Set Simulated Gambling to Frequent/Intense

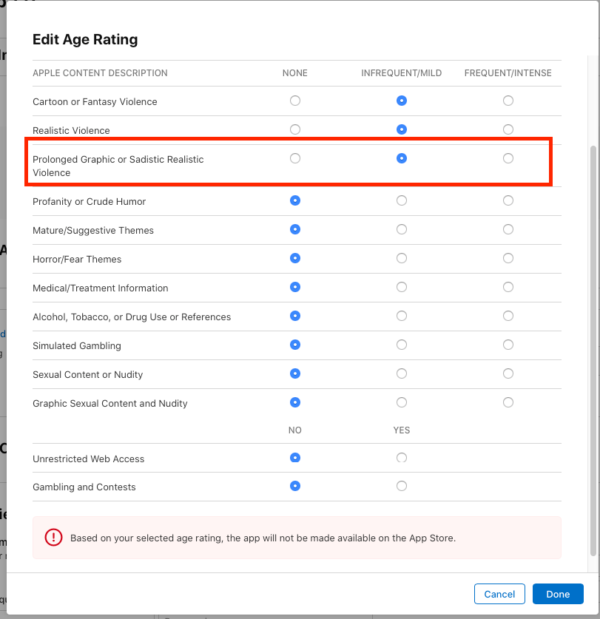point(508,345)
